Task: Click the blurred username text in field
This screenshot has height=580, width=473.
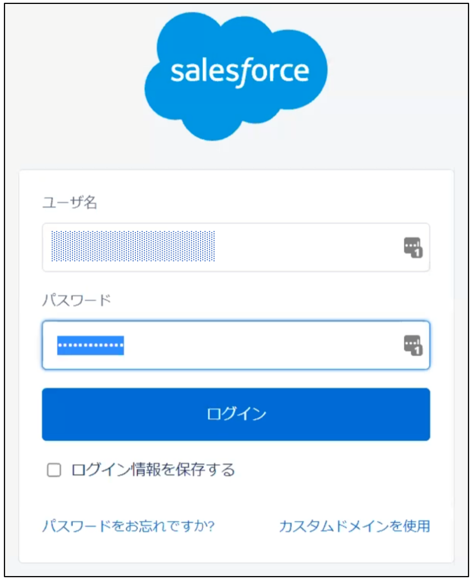Action: [x=133, y=246]
